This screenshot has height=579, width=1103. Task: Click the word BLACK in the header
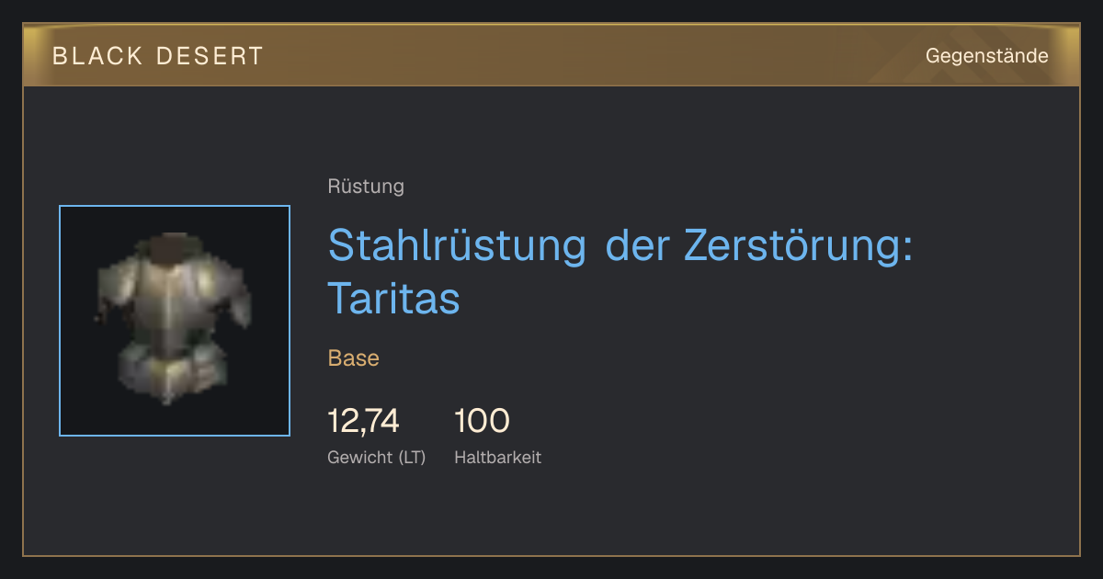click(98, 56)
